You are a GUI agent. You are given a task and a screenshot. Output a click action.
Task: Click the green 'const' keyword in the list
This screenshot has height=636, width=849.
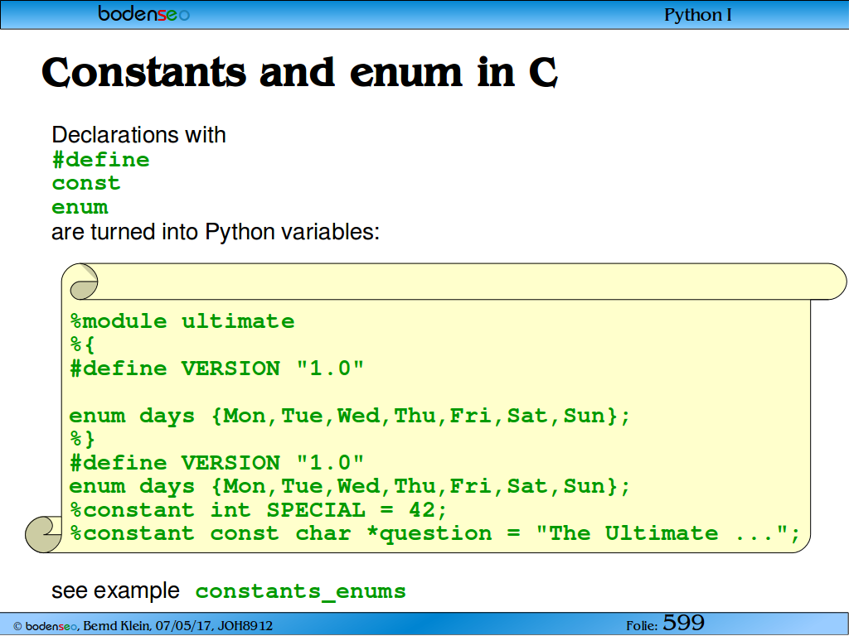pos(86,183)
